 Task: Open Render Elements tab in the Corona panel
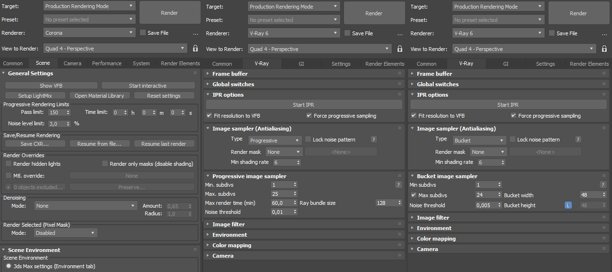180,63
